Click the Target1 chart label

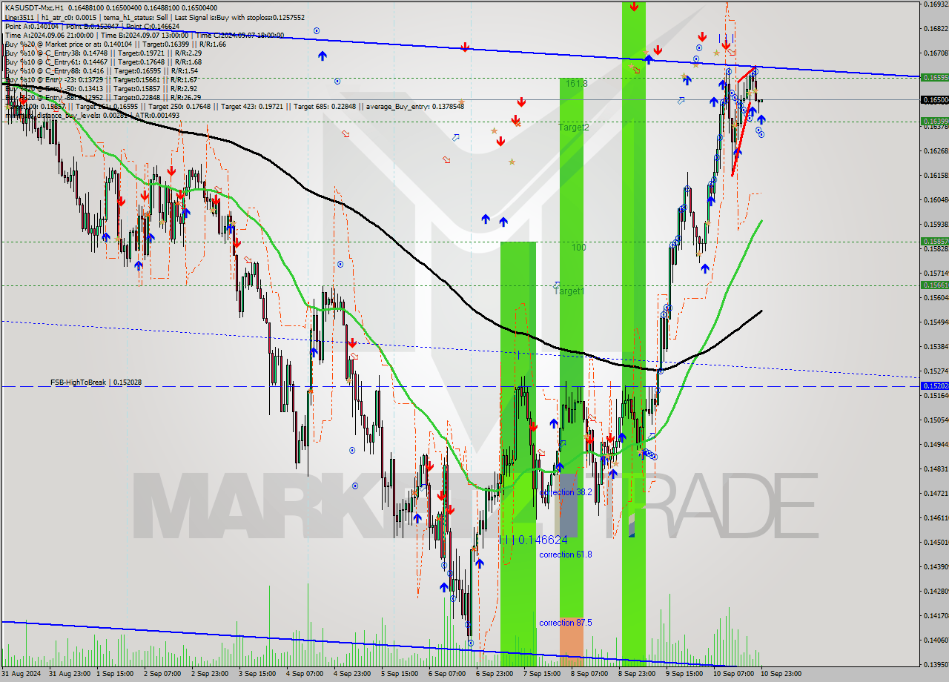click(x=569, y=291)
